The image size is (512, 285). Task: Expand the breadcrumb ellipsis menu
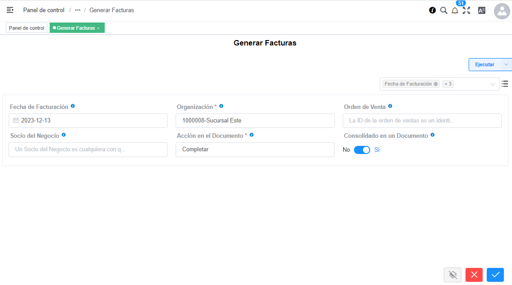click(78, 10)
